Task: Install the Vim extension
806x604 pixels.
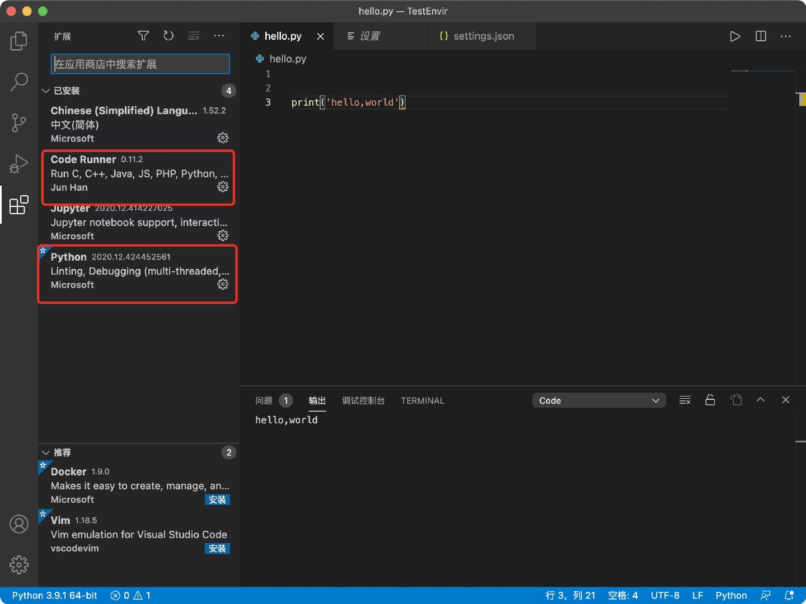Action: pyautogui.click(x=217, y=549)
